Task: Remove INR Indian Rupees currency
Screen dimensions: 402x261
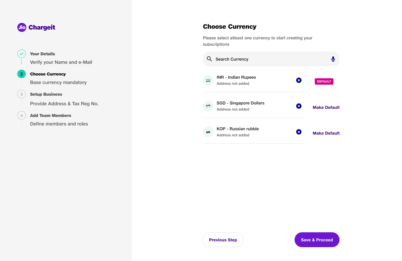Action: (299, 80)
